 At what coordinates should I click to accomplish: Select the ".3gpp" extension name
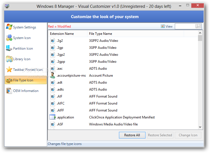tap(61, 62)
